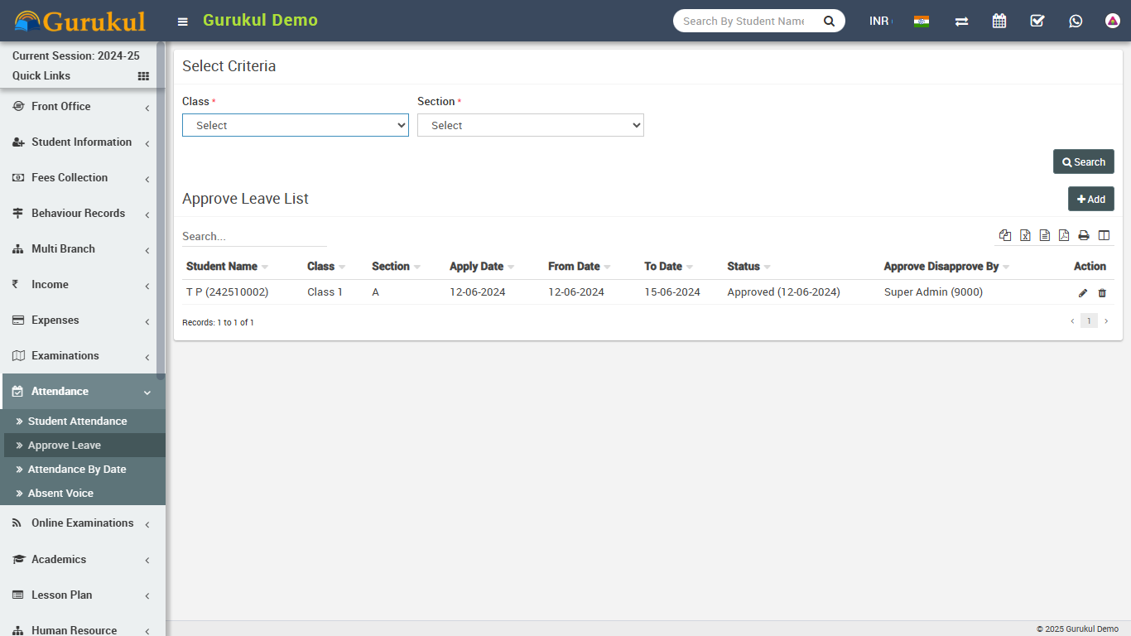
Task: Export leave list as PDF
Action: [1064, 235]
